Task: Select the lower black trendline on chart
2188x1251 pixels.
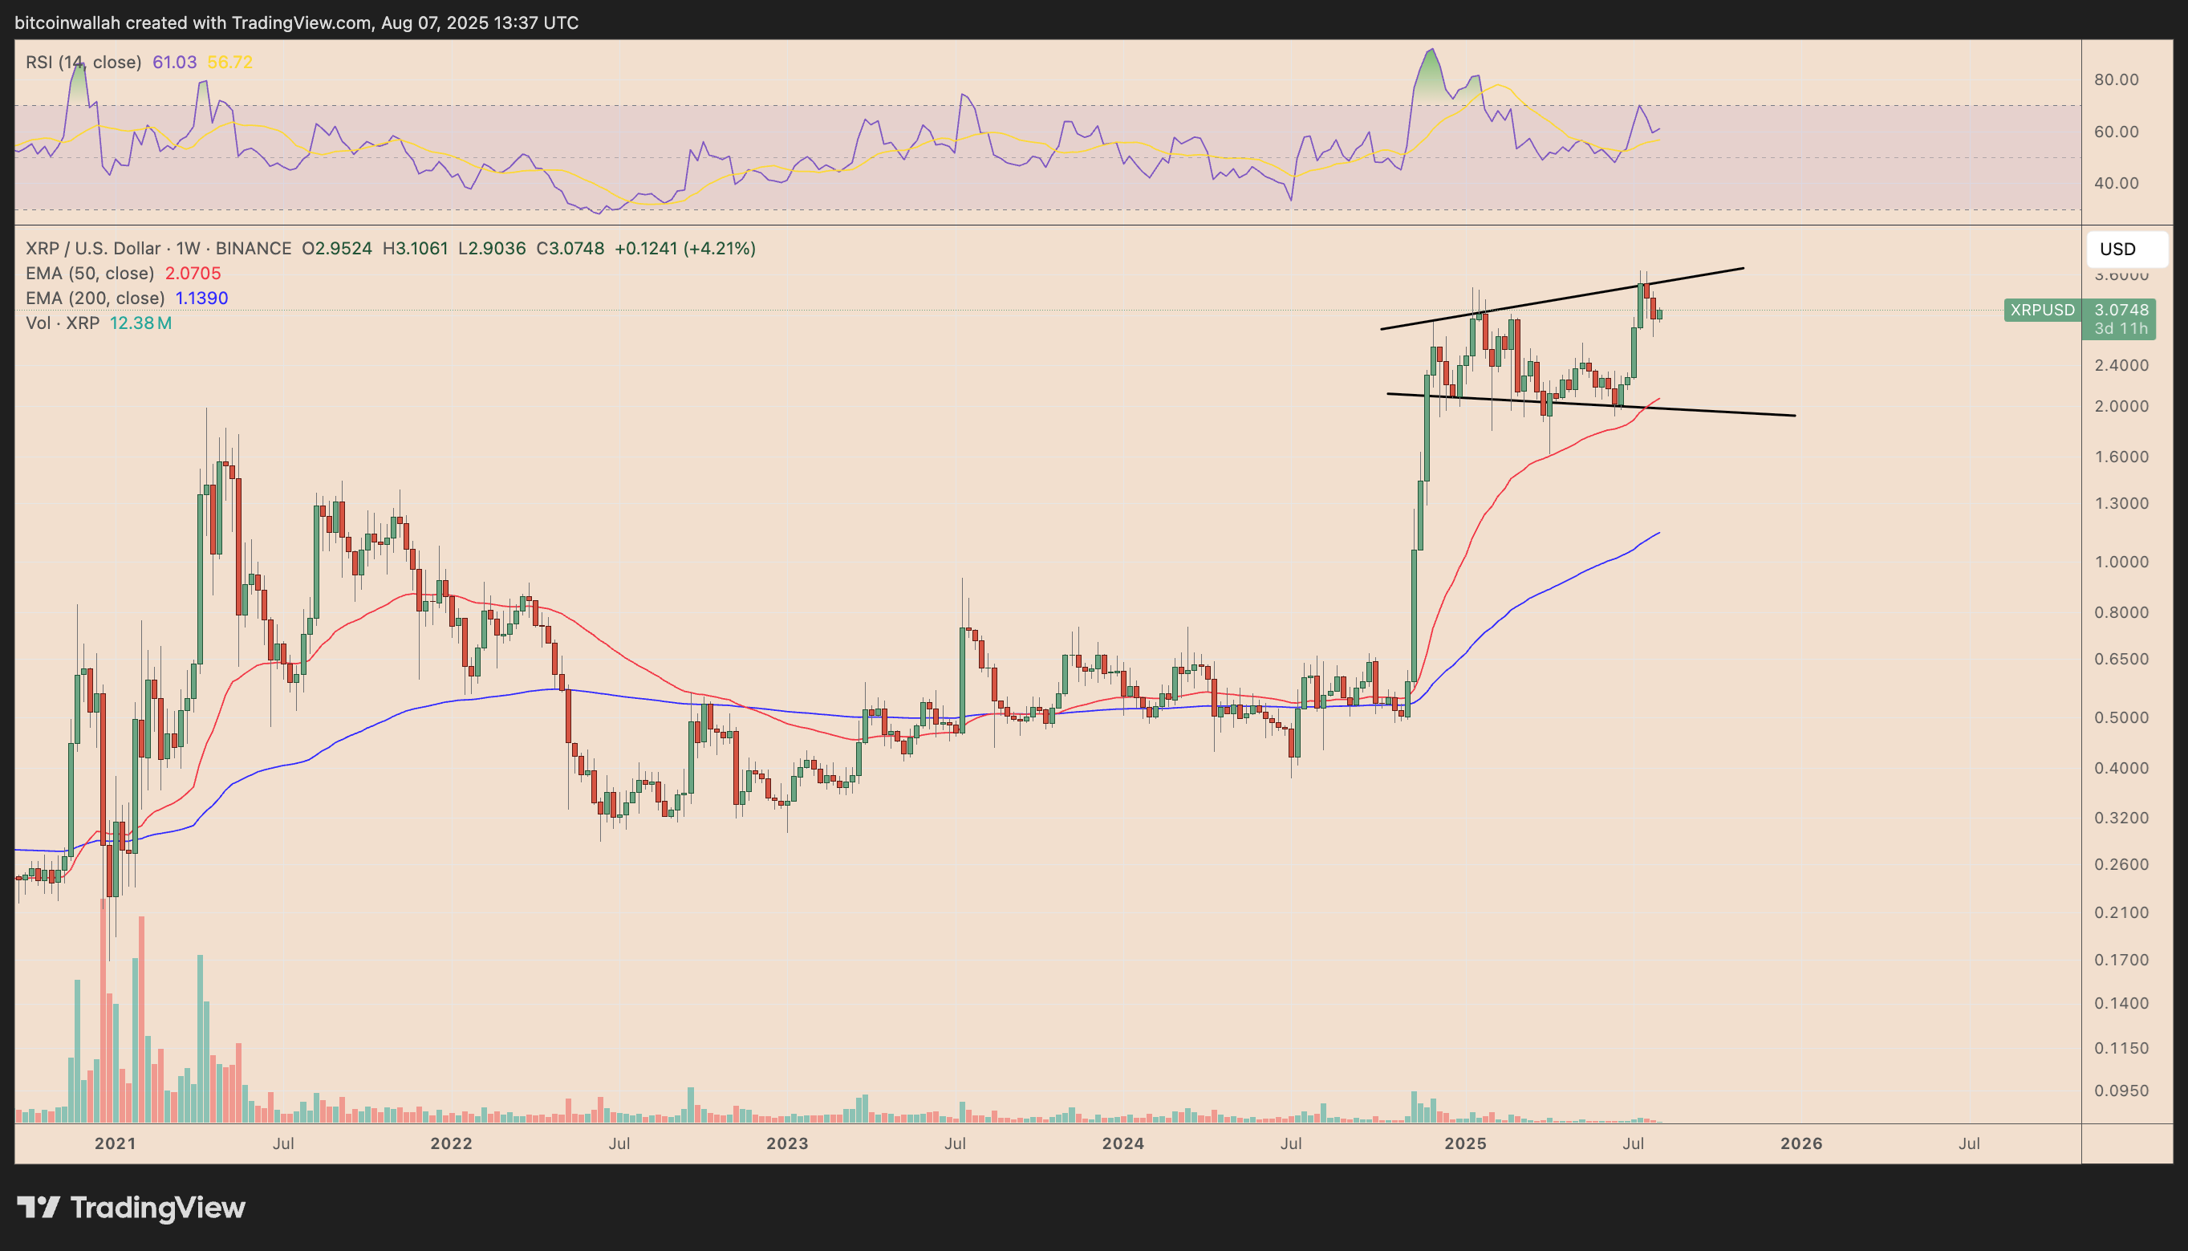Action: pos(1591,404)
